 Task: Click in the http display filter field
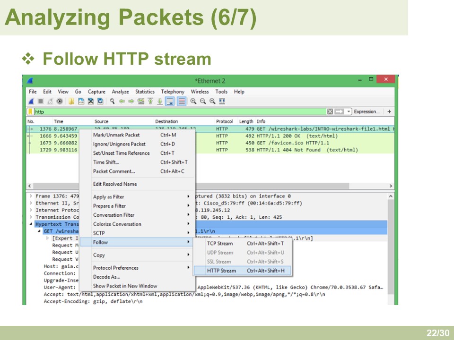pyautogui.click(x=180, y=112)
